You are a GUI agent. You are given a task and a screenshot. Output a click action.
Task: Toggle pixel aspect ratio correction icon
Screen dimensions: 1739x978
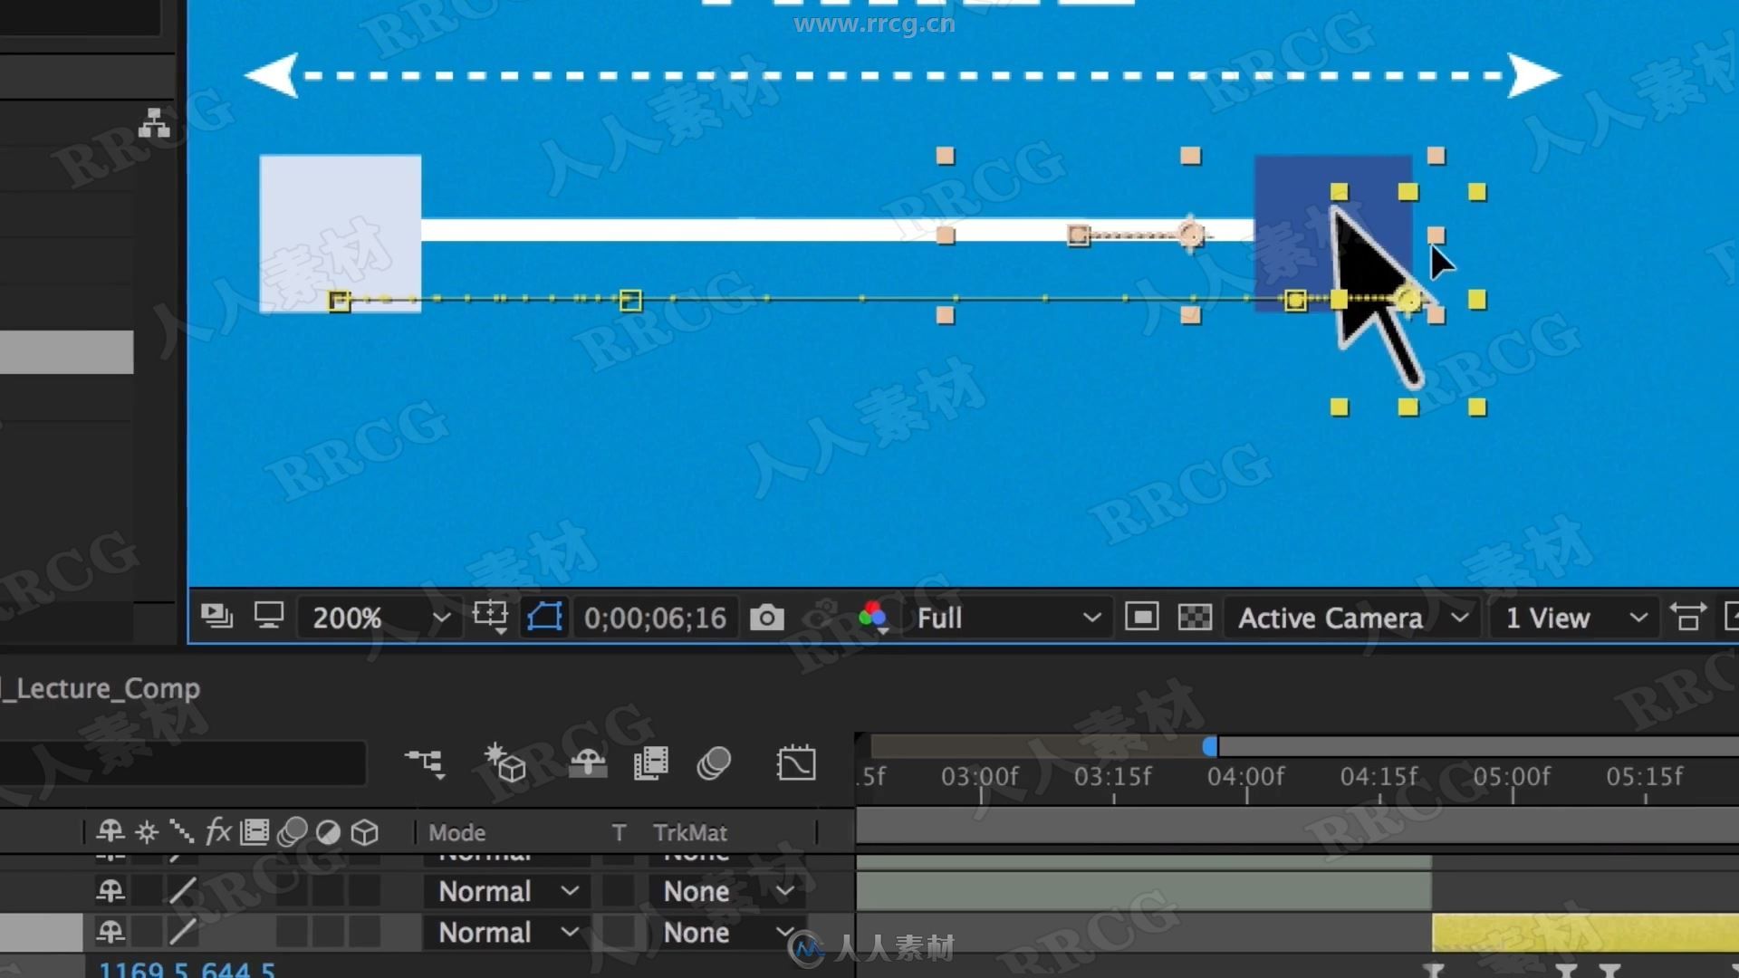(1687, 618)
